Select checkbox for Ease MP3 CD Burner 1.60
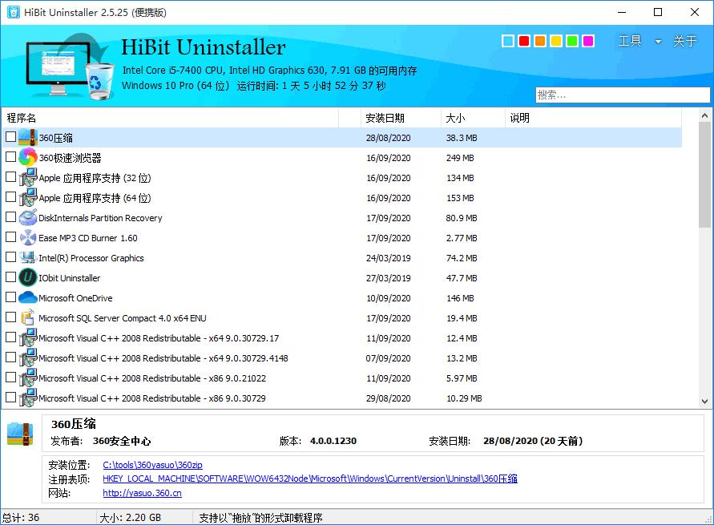 coord(11,236)
